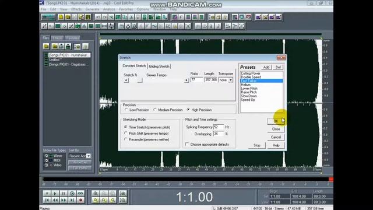Click the Zoom In Vertically icon

tap(123, 193)
